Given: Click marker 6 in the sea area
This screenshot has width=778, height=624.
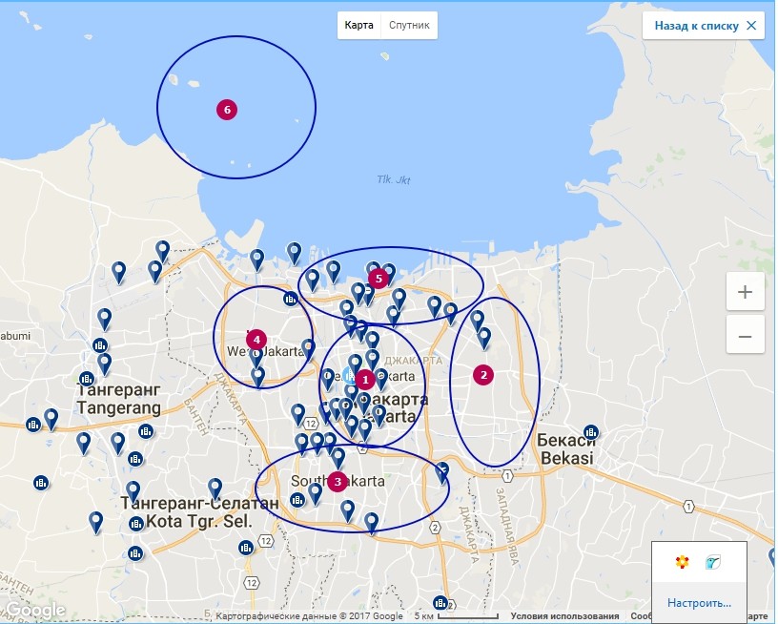Looking at the screenshot, I should pyautogui.click(x=226, y=110).
